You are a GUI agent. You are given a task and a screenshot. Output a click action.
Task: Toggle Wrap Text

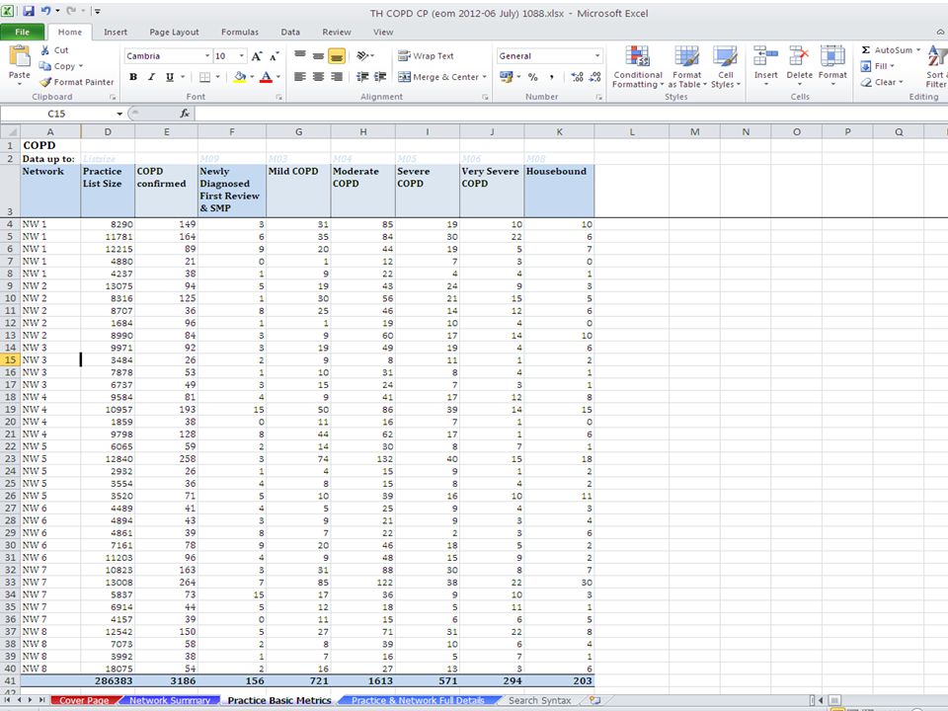click(x=426, y=55)
